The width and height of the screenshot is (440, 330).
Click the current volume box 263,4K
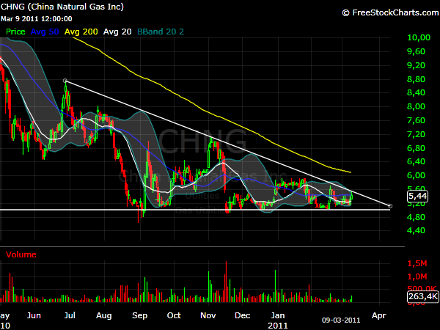tap(423, 296)
